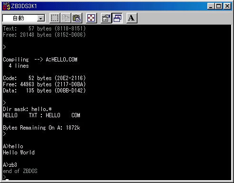This screenshot has height=183, width=234.
Task: Minimize the ZB3DS3K1 window
Action: (211, 6)
